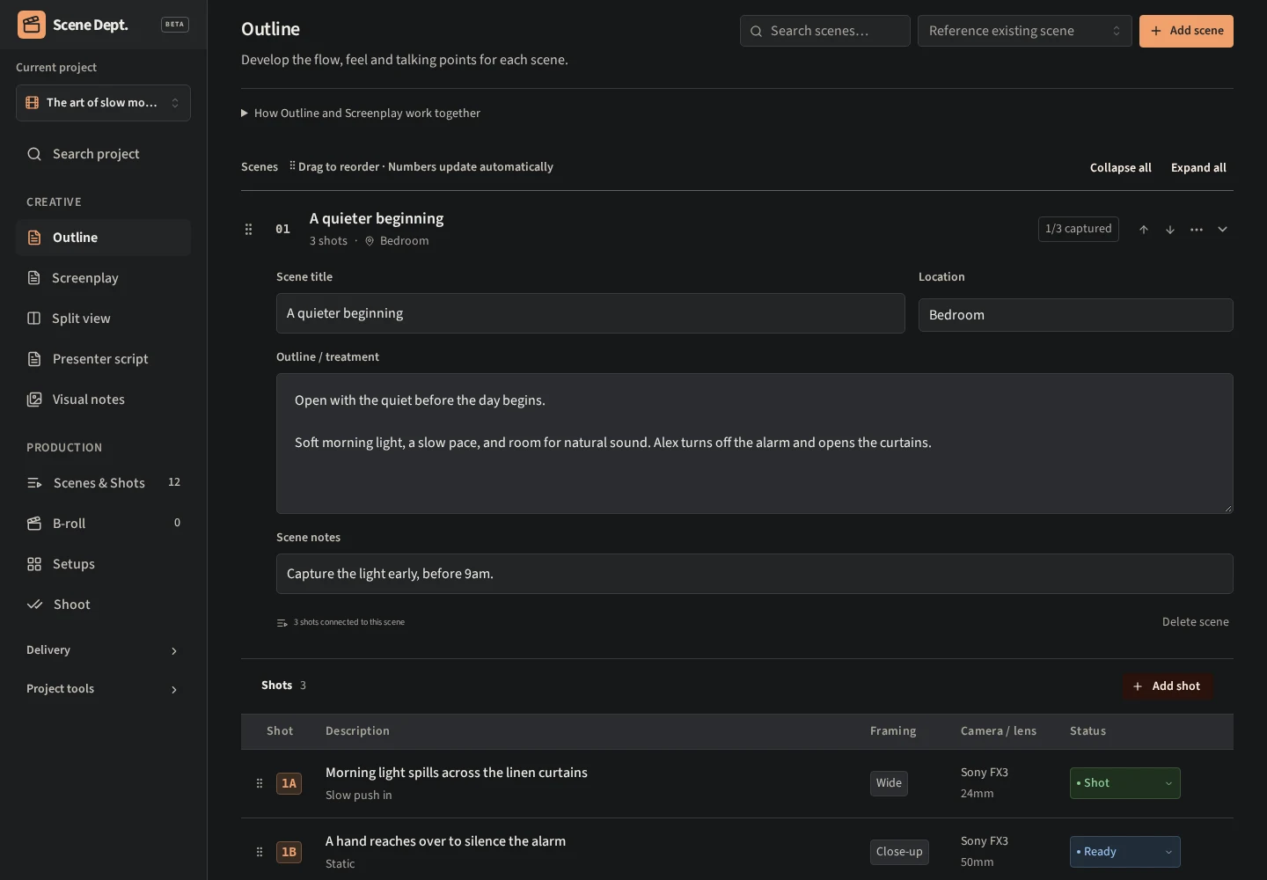Click the Wide framing tag
The width and height of the screenshot is (1267, 880).
coord(889,783)
